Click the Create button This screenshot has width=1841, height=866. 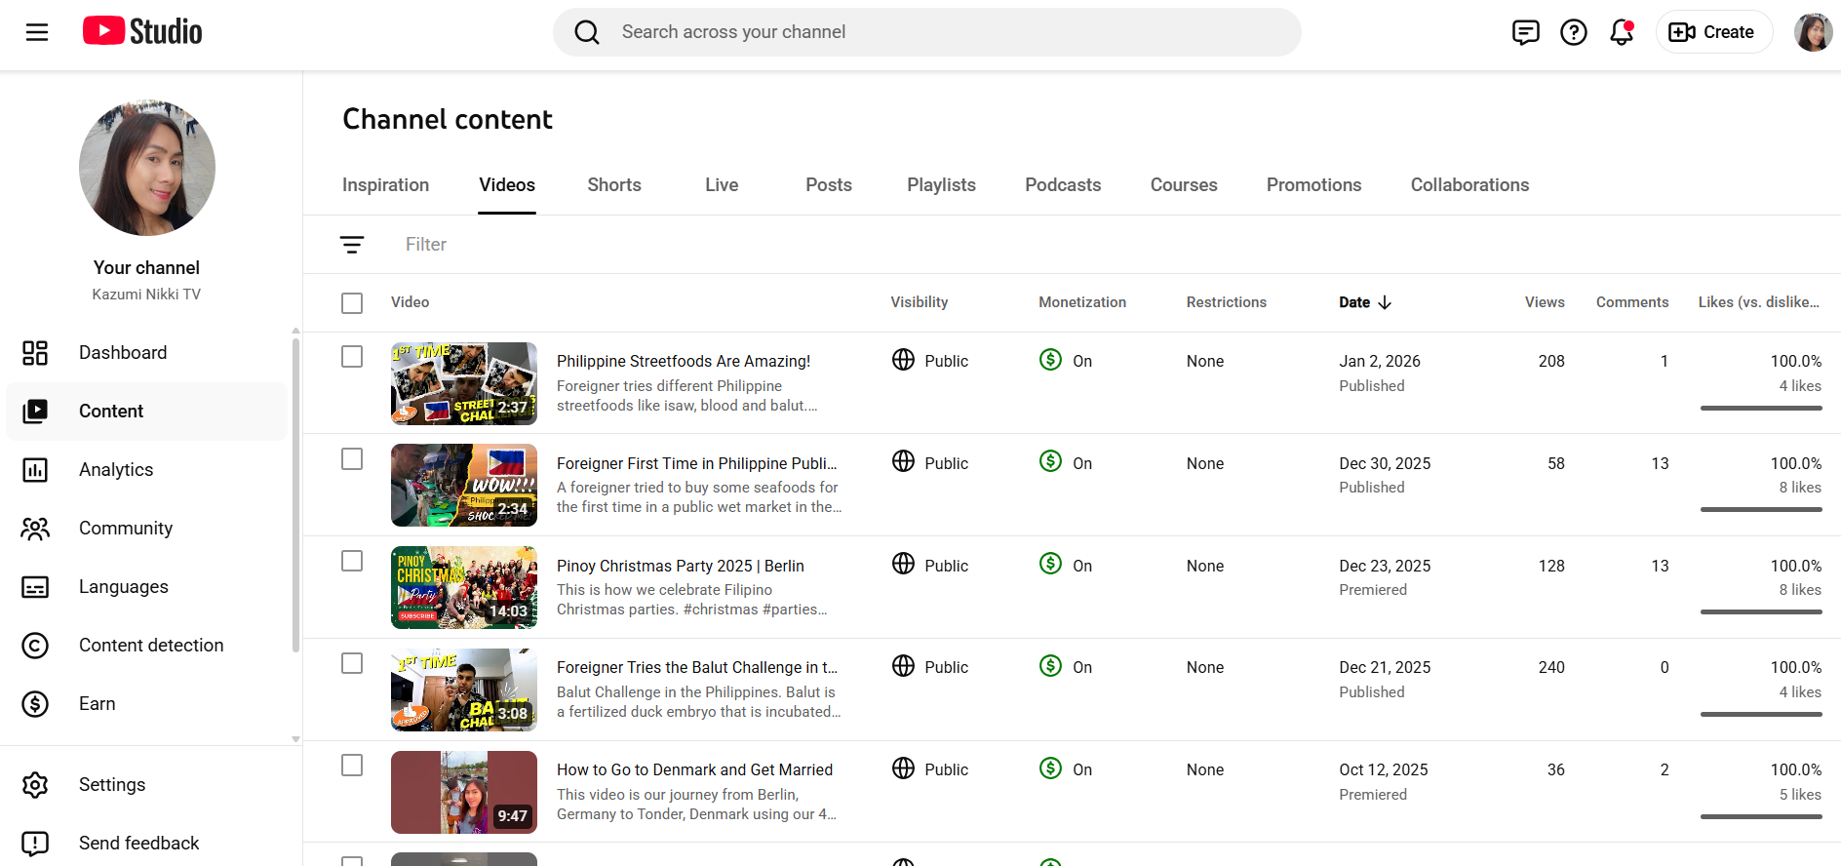click(x=1712, y=32)
